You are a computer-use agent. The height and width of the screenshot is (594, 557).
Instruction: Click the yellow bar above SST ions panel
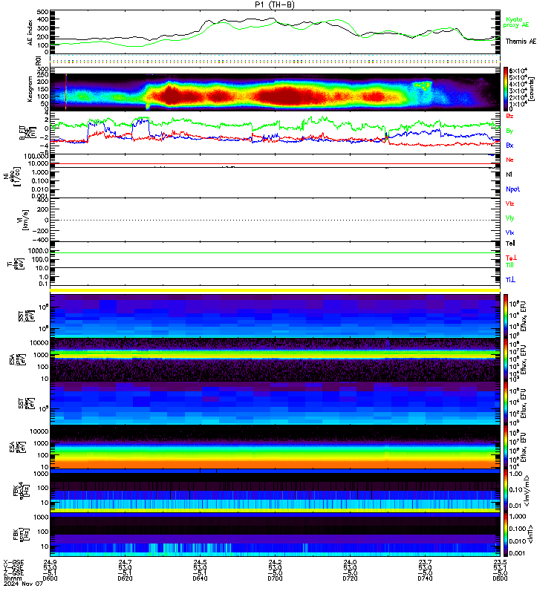tap(275, 290)
